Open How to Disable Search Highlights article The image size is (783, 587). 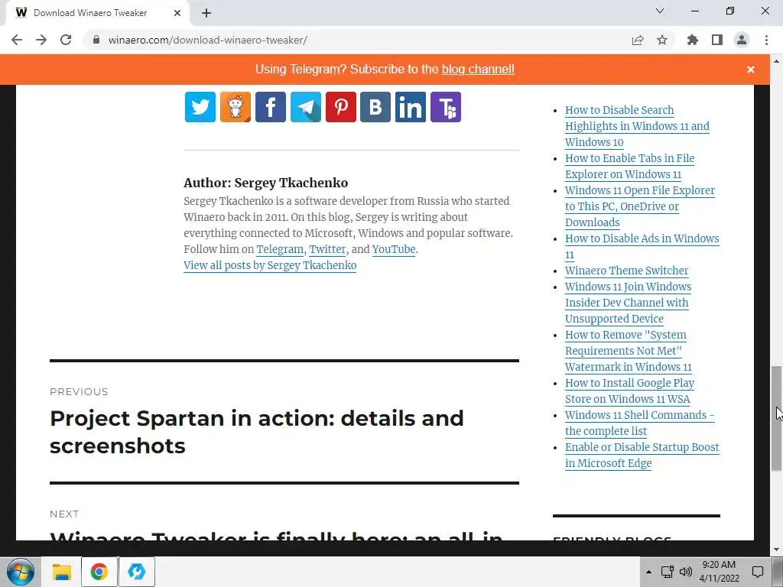[x=637, y=126]
